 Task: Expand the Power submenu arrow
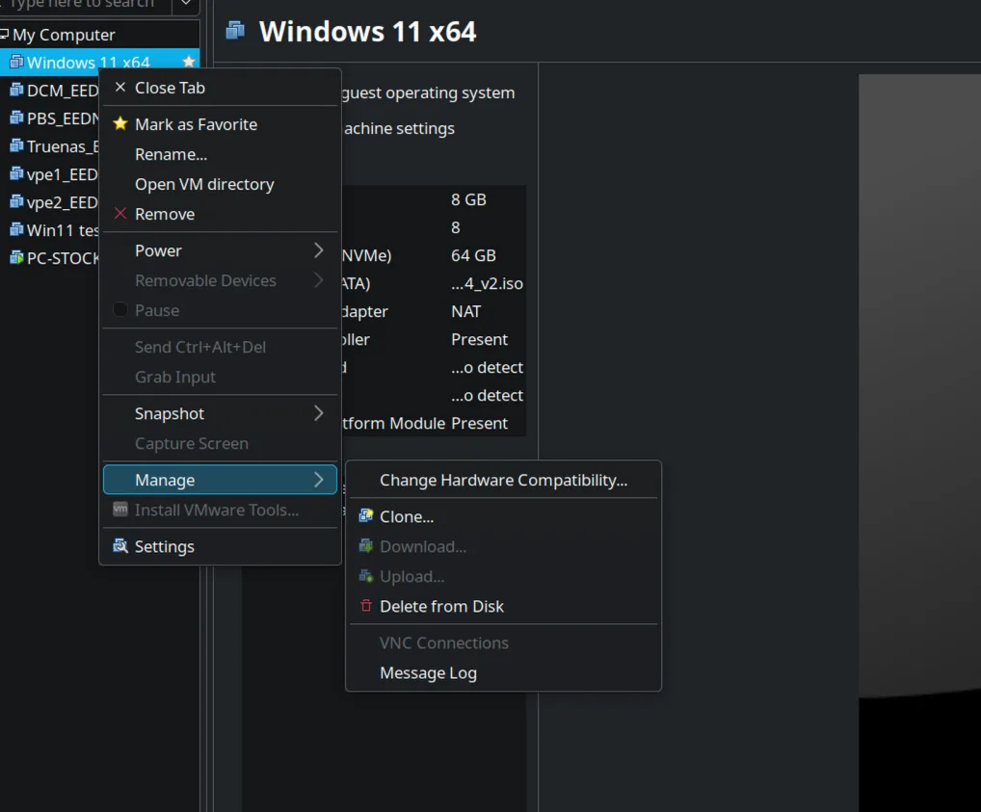[318, 250]
